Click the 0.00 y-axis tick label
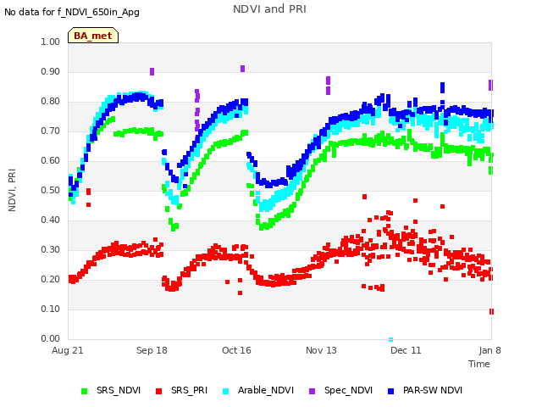The width and height of the screenshot is (542, 407). pyautogui.click(x=51, y=338)
